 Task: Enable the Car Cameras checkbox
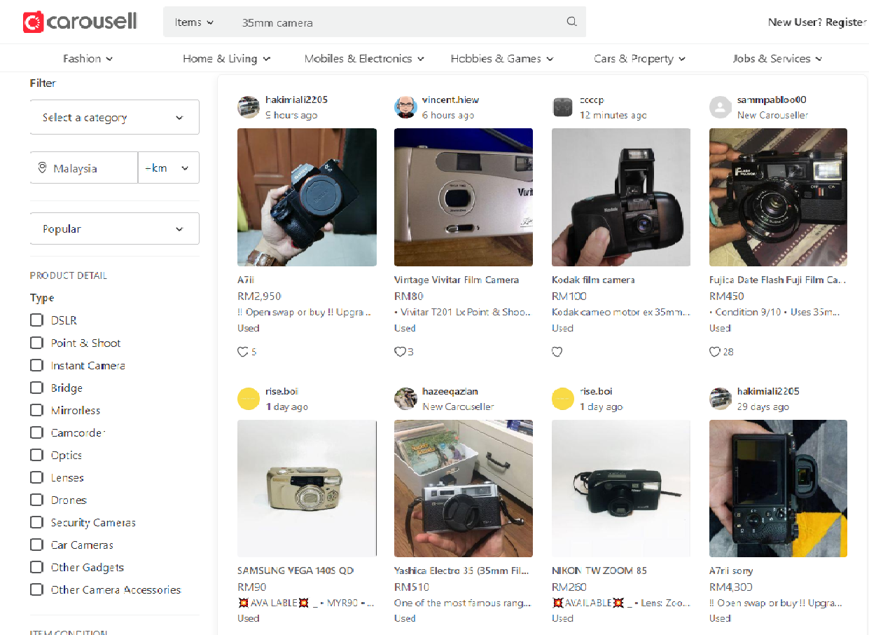tap(36, 545)
